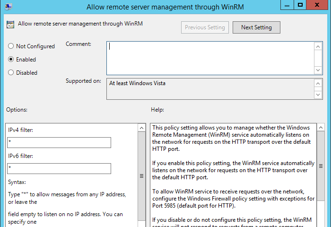Click the 'IPv6 filter:' label

point(20,156)
